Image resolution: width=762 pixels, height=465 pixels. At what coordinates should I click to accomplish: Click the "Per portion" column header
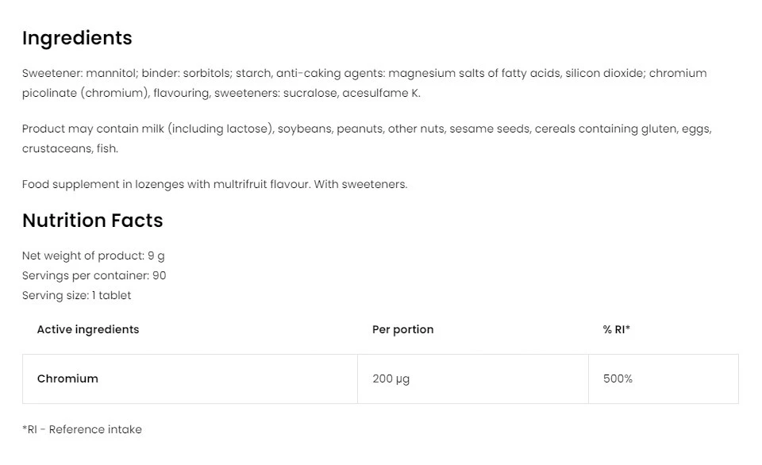coord(402,329)
